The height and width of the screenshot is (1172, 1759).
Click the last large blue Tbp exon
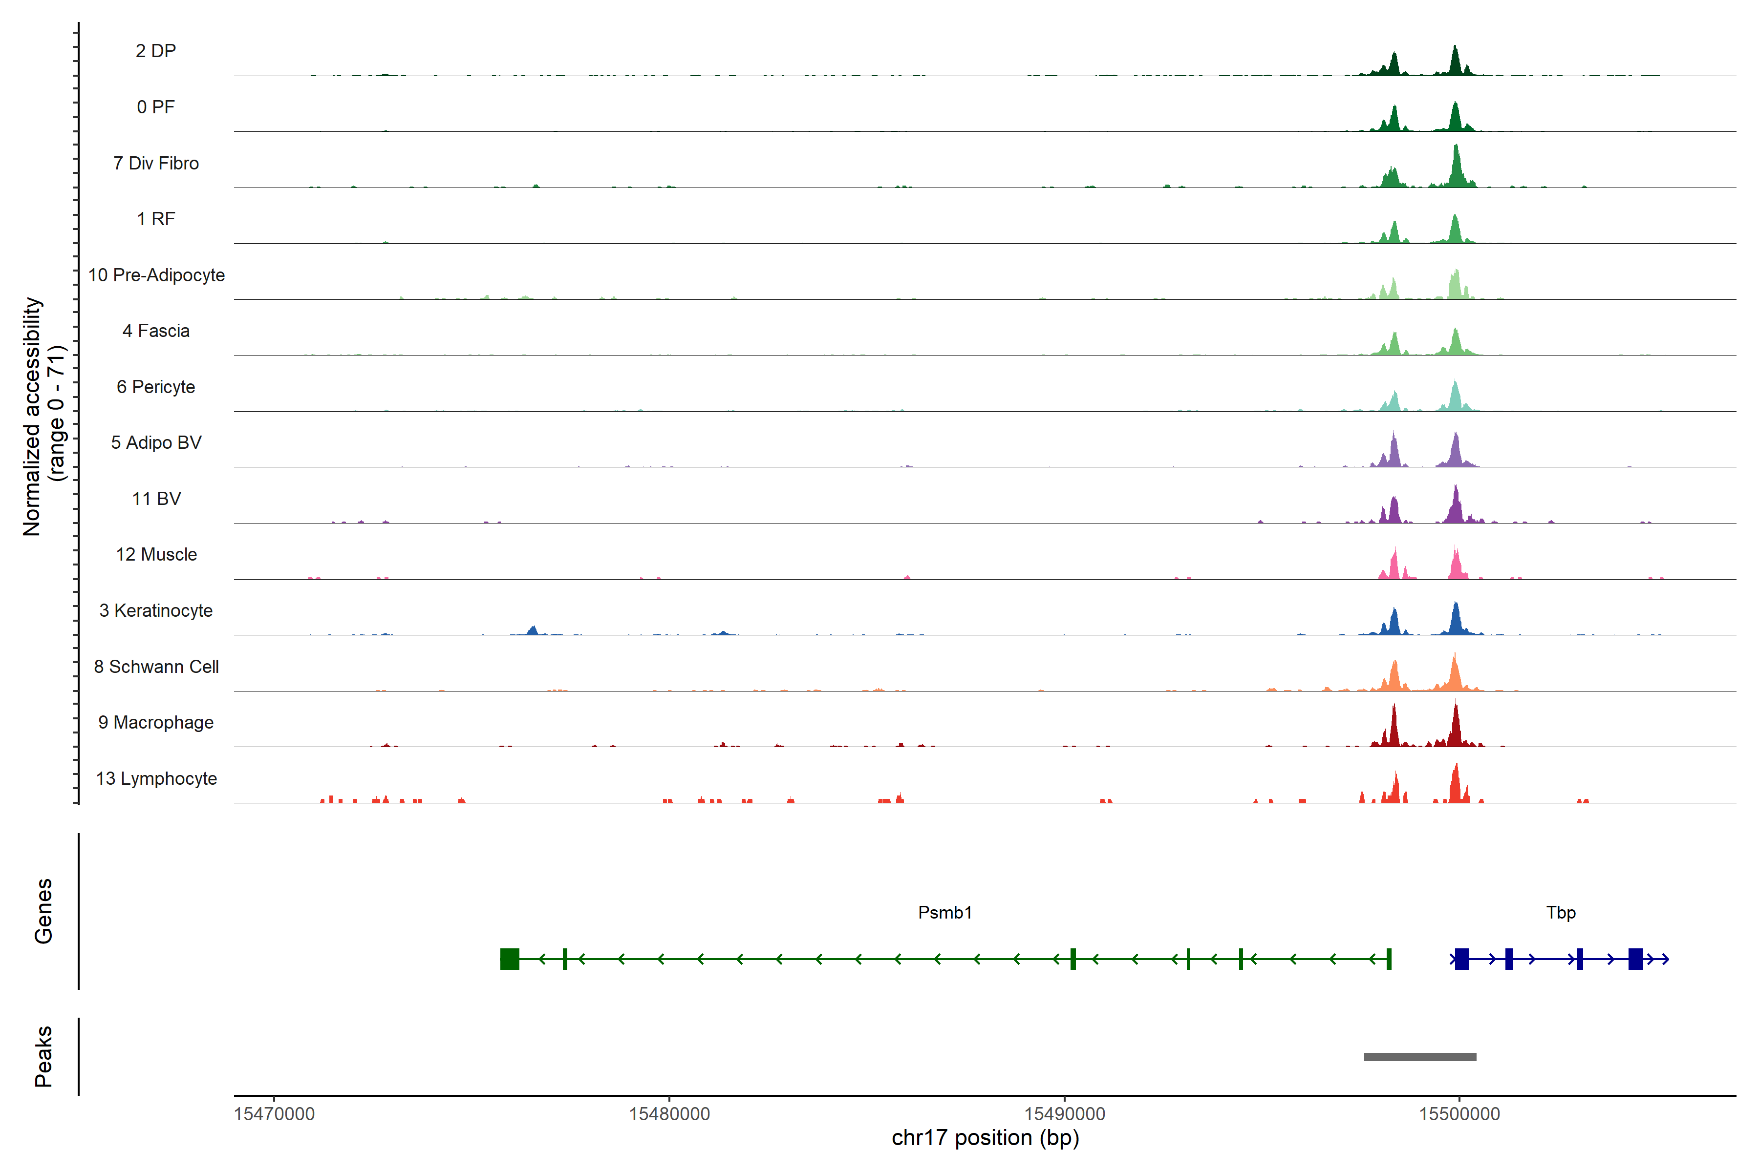tap(1635, 959)
